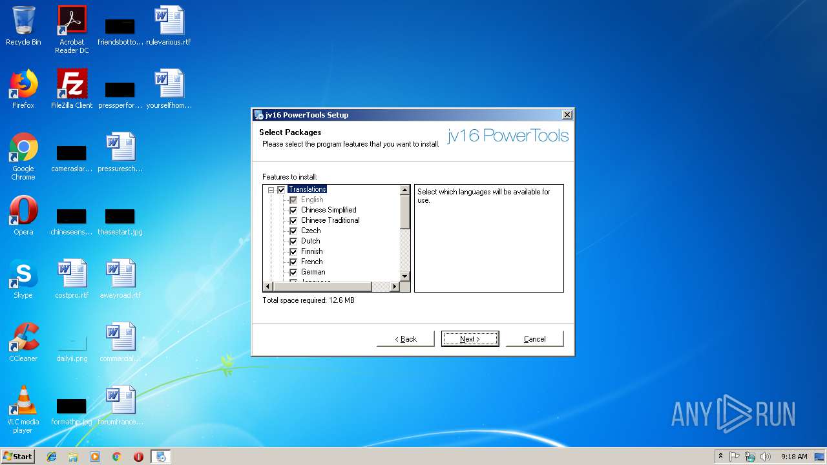
Task: Select the 'German' tree row label
Action: click(x=313, y=272)
